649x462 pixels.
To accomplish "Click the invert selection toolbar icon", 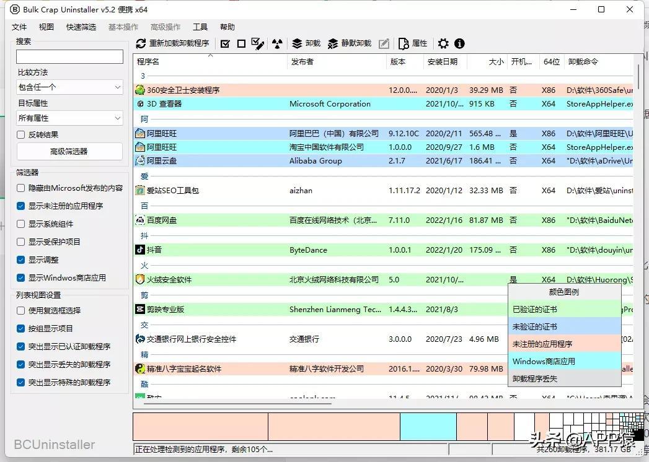I will pyautogui.click(x=257, y=43).
